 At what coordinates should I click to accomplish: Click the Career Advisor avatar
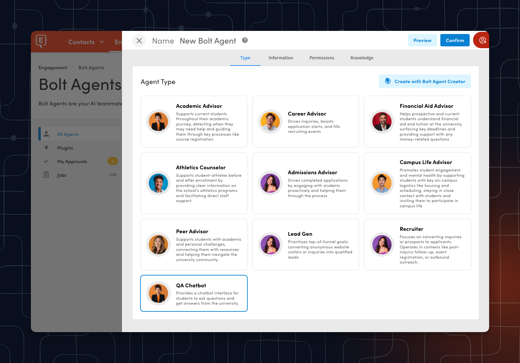pyautogui.click(x=270, y=122)
